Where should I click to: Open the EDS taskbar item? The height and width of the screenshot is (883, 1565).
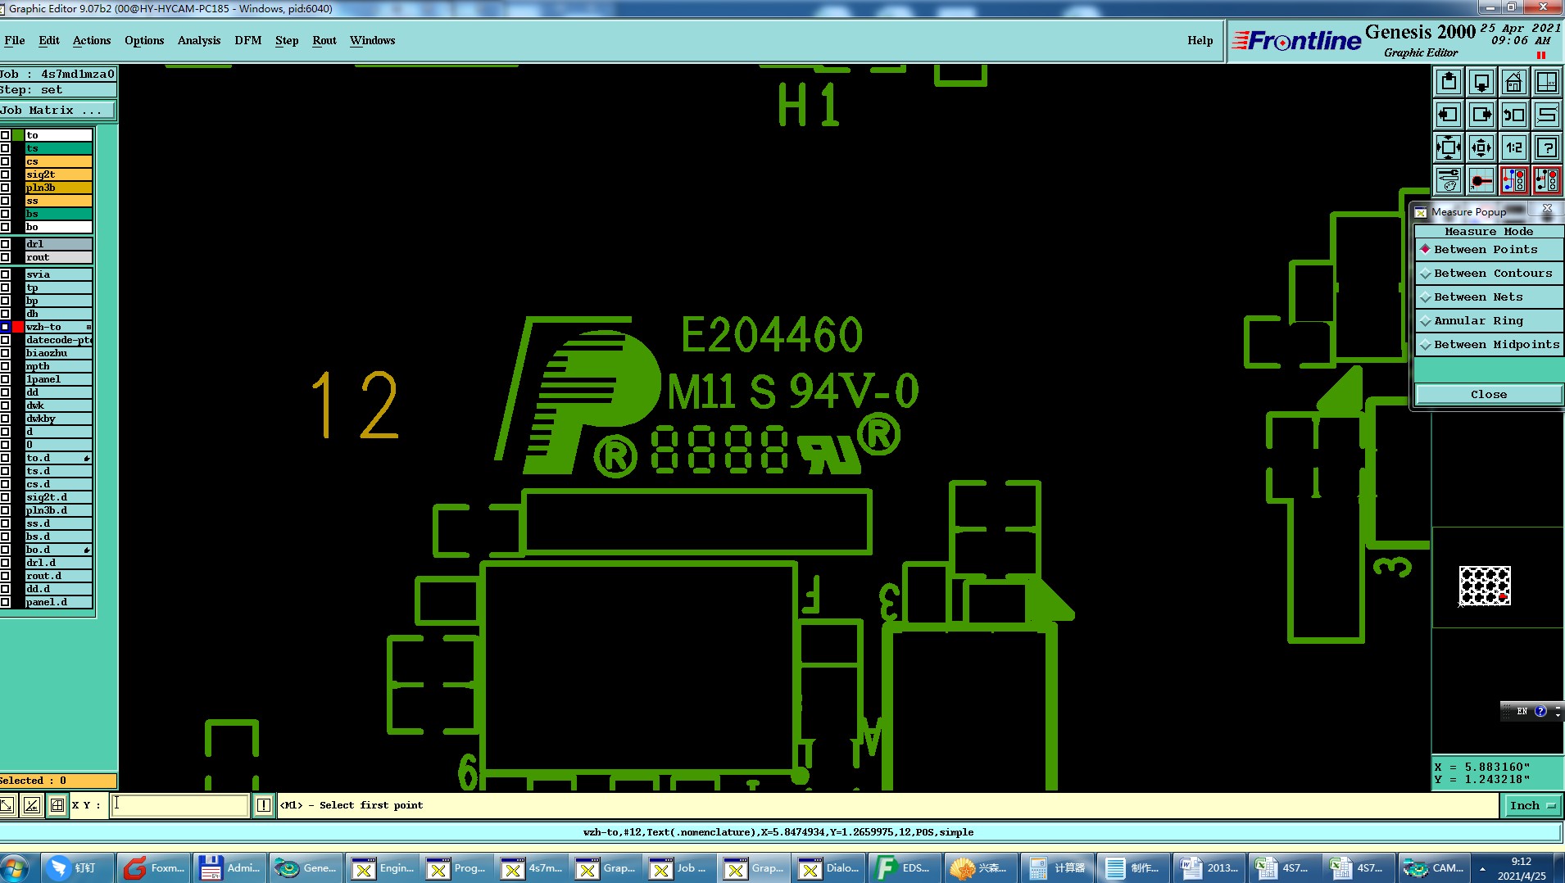click(903, 868)
